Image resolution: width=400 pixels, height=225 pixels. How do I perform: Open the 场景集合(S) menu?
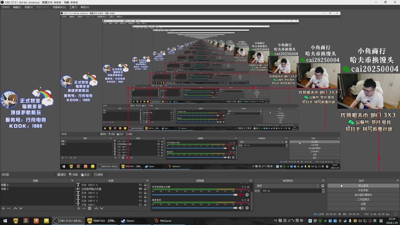pos(59,7)
